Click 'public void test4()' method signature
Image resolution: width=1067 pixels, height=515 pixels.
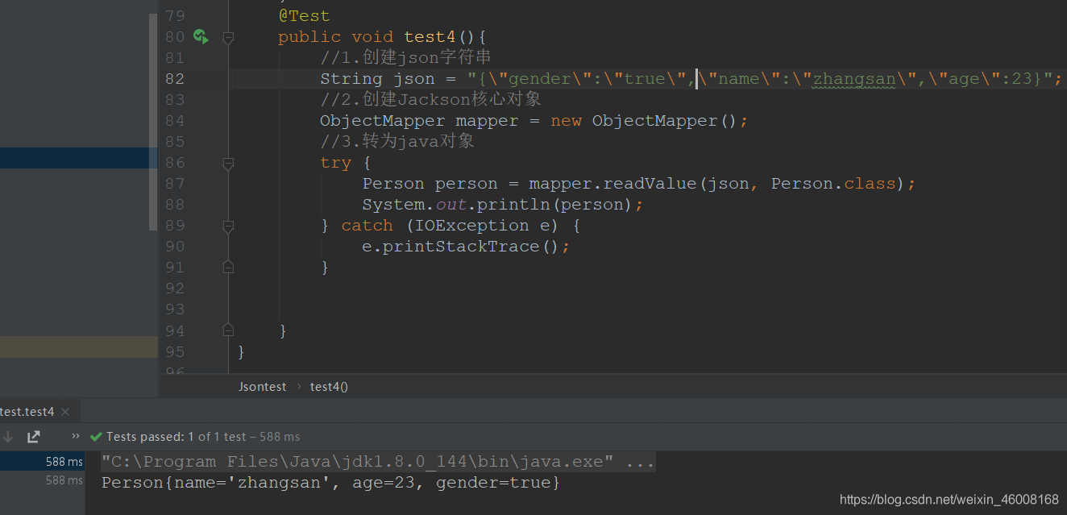point(382,36)
